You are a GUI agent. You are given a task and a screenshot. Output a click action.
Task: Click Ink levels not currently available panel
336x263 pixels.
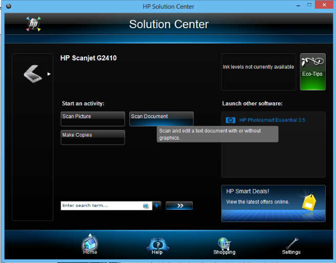coord(259,72)
